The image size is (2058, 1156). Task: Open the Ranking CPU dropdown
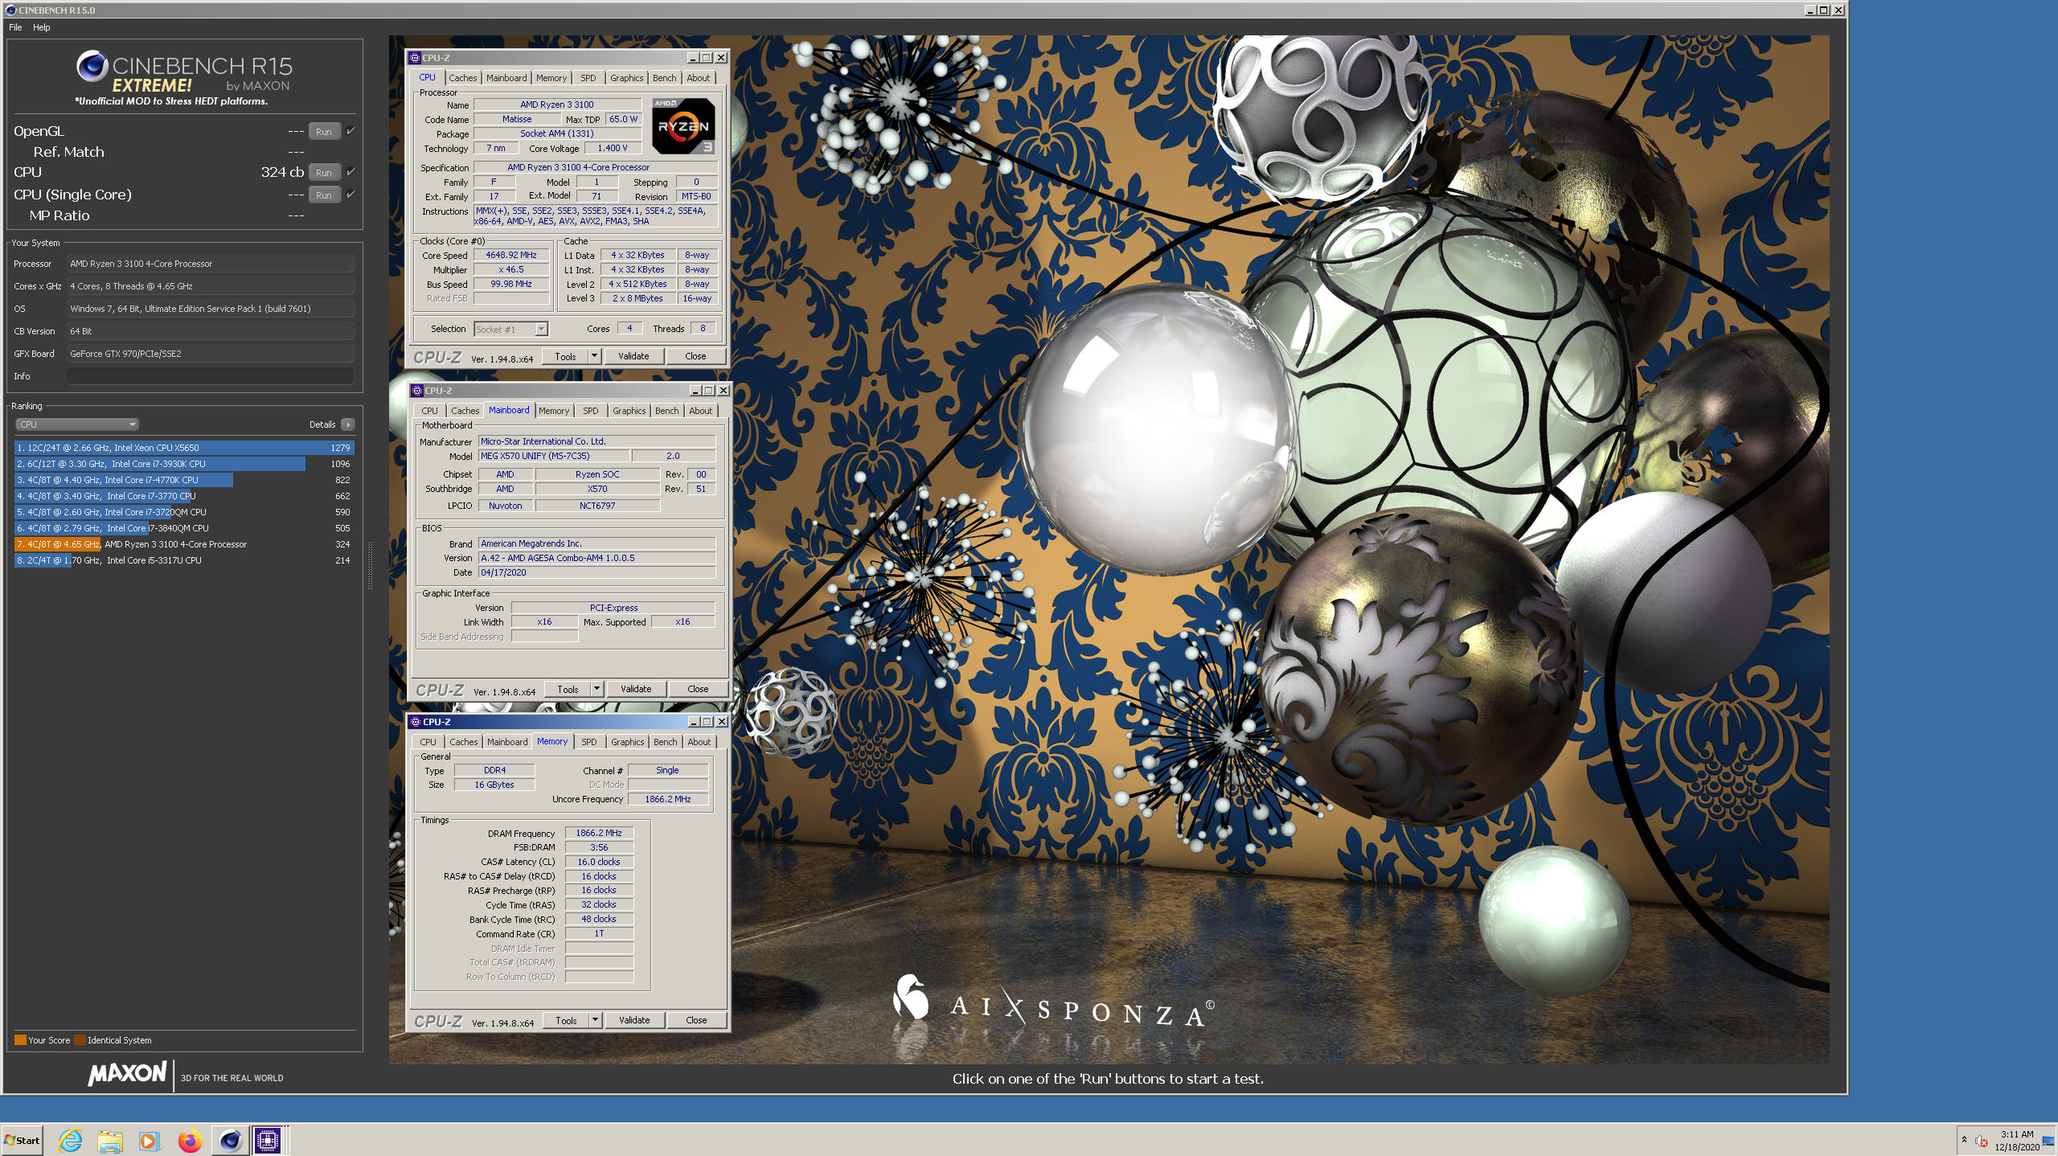(77, 424)
